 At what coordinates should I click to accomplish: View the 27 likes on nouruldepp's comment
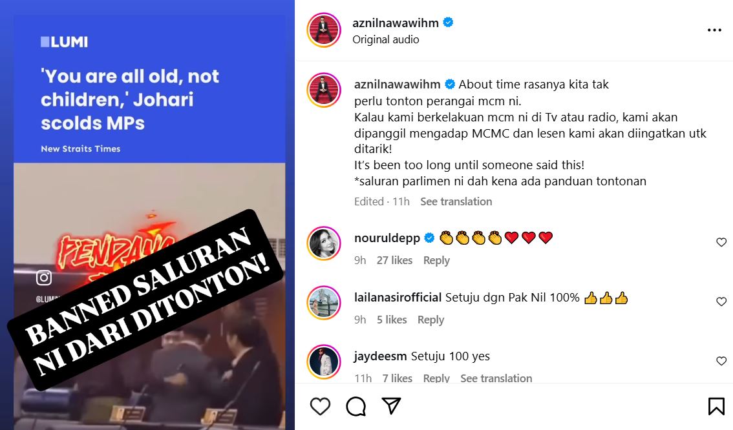(x=394, y=261)
